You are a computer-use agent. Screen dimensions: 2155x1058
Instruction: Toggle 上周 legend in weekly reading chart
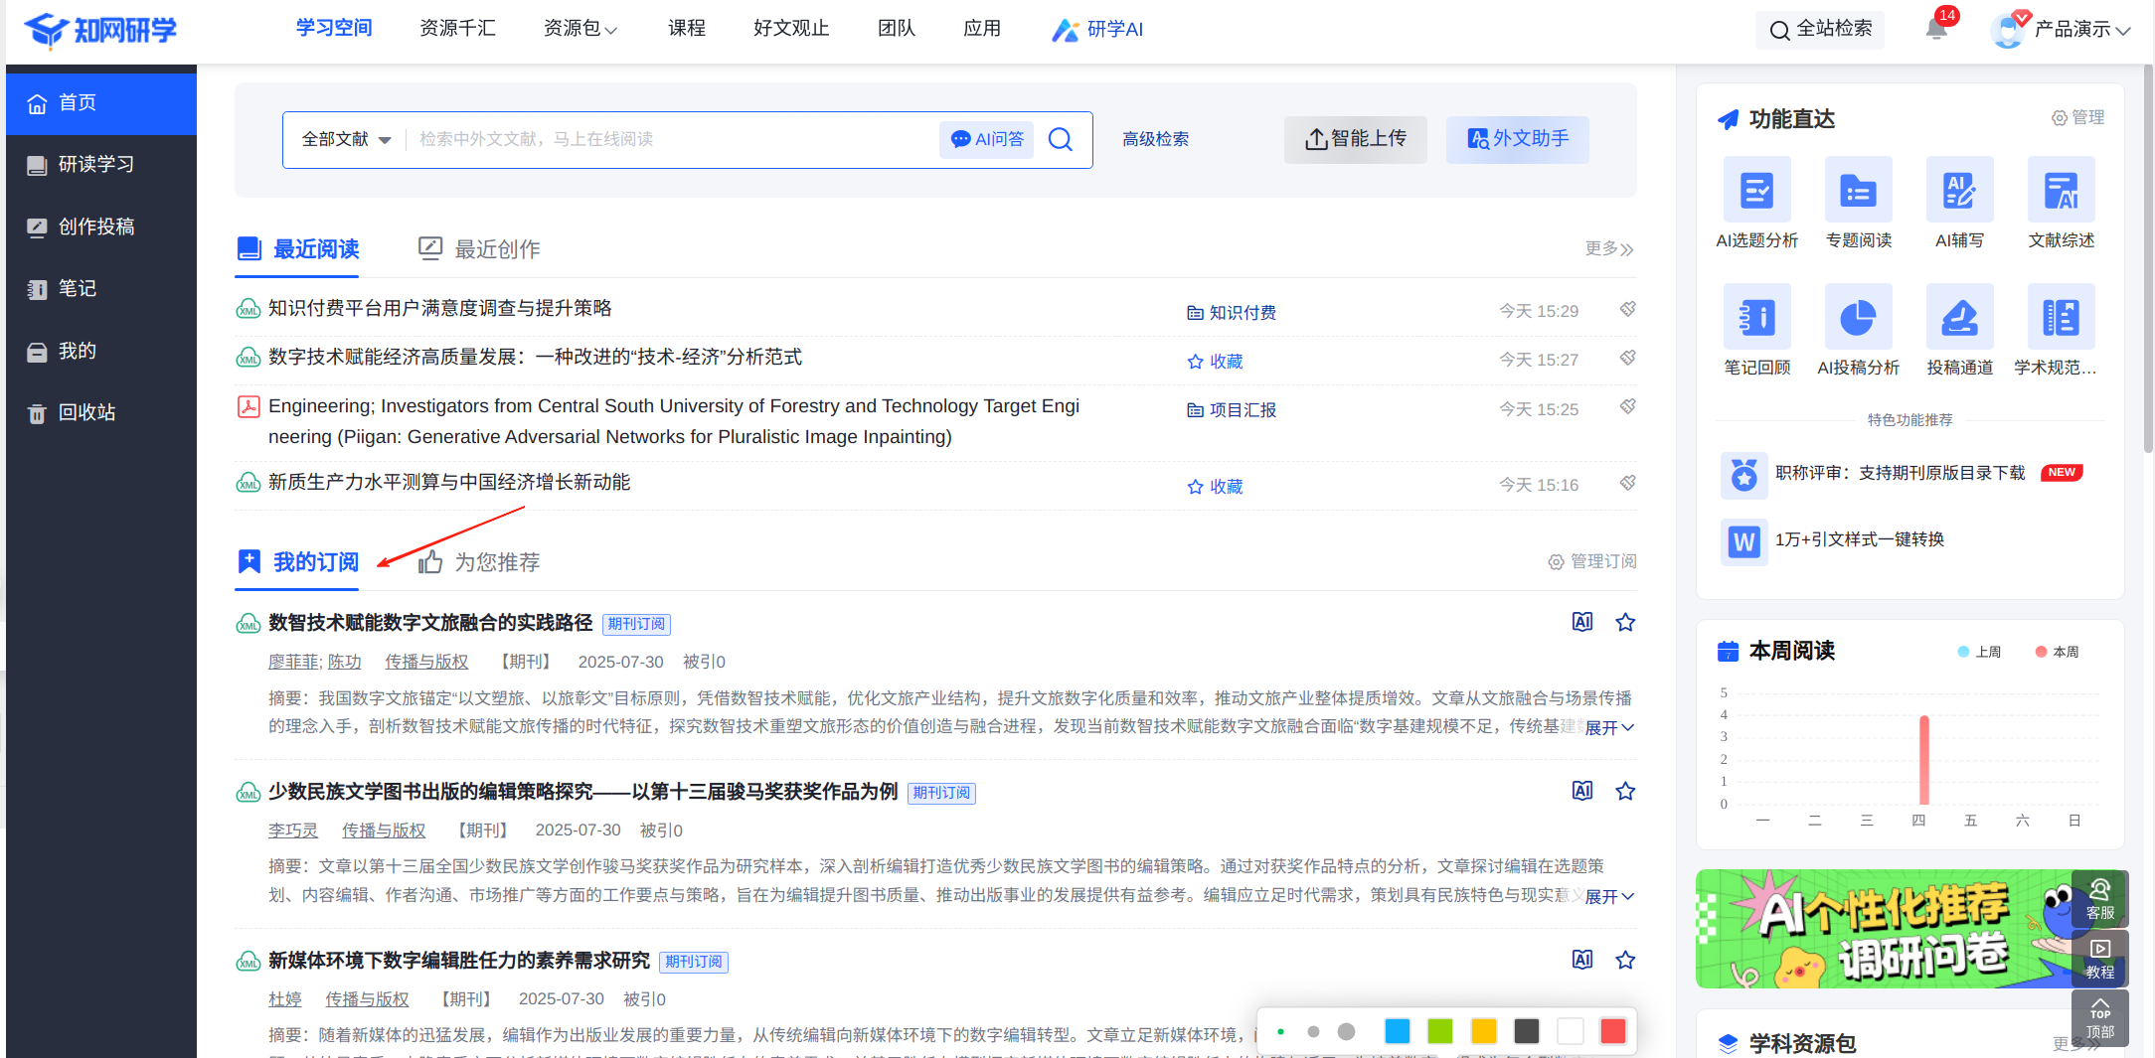pos(1978,652)
